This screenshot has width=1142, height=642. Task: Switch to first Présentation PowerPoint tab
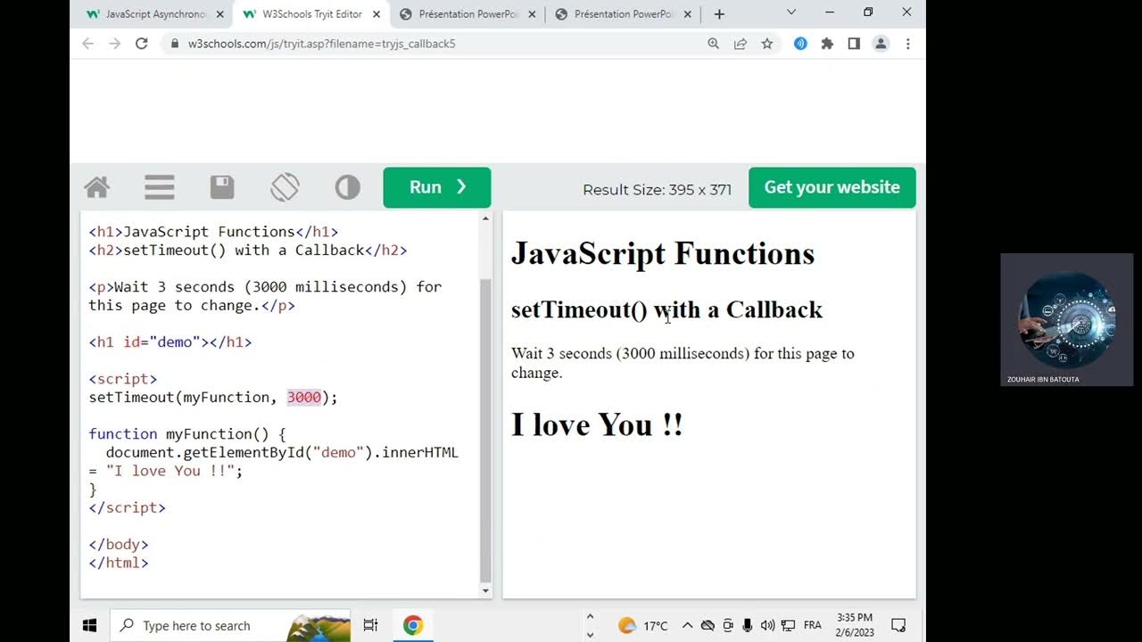point(466,14)
